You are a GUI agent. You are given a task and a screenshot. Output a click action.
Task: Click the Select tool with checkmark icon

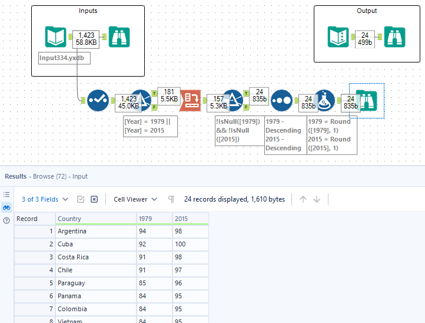(98, 100)
